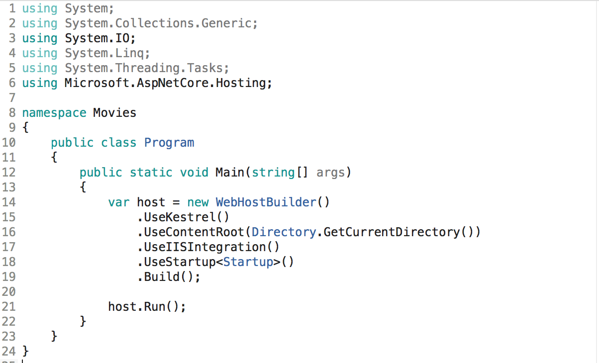Click the WebHostBuilder constructor call
Image resolution: width=599 pixels, height=363 pixels.
click(266, 202)
